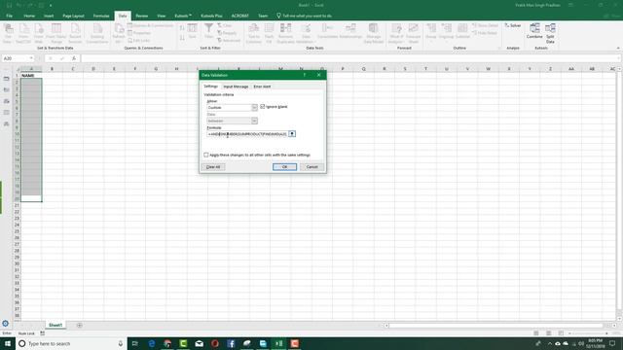Open the Review ribbon tab
The height and width of the screenshot is (350, 623).
tap(141, 16)
